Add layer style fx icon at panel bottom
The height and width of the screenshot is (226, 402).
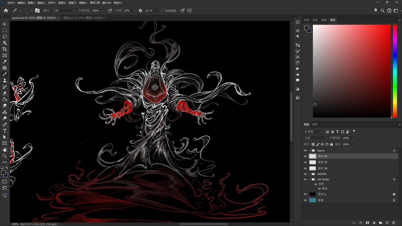pos(361,223)
